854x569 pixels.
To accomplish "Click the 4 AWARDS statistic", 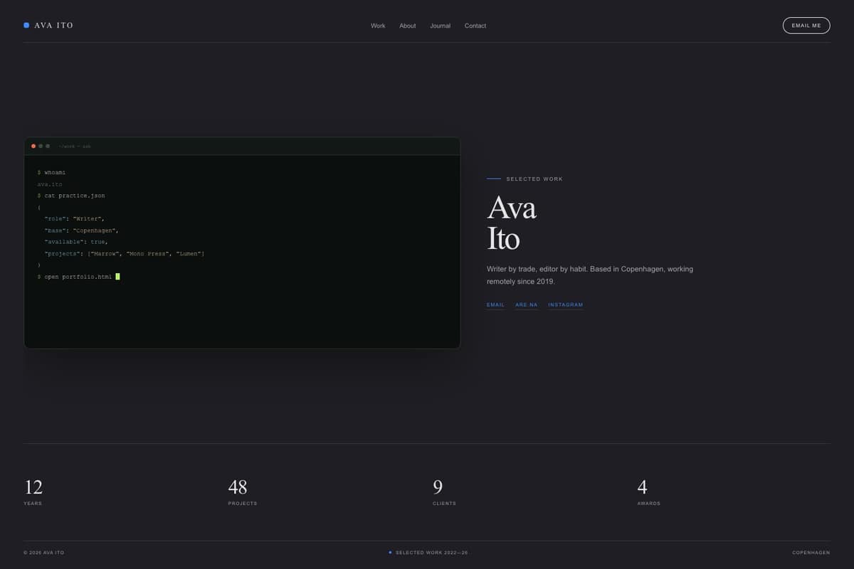I will [648, 492].
